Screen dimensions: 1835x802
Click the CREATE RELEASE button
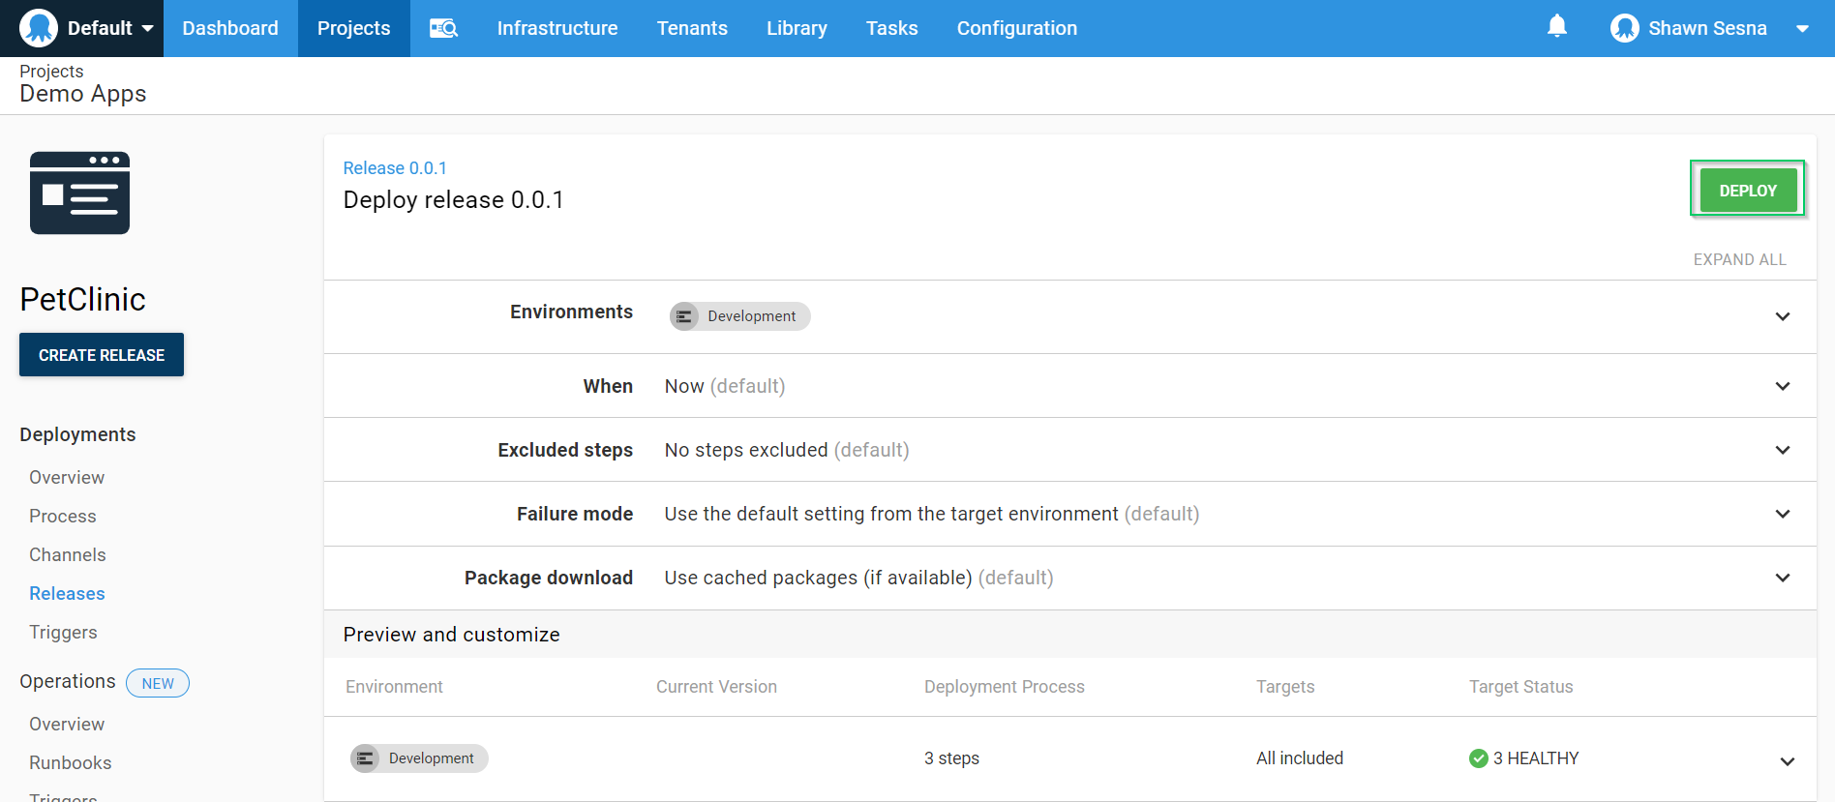[102, 355]
